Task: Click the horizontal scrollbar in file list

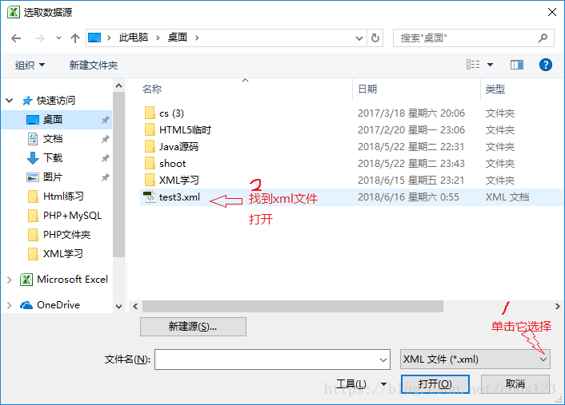Action: tap(293, 307)
